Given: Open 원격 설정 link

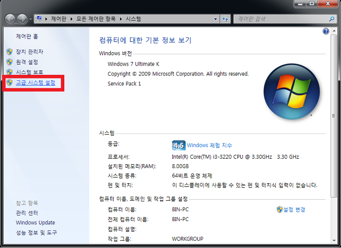Looking at the screenshot, I should point(27,62).
